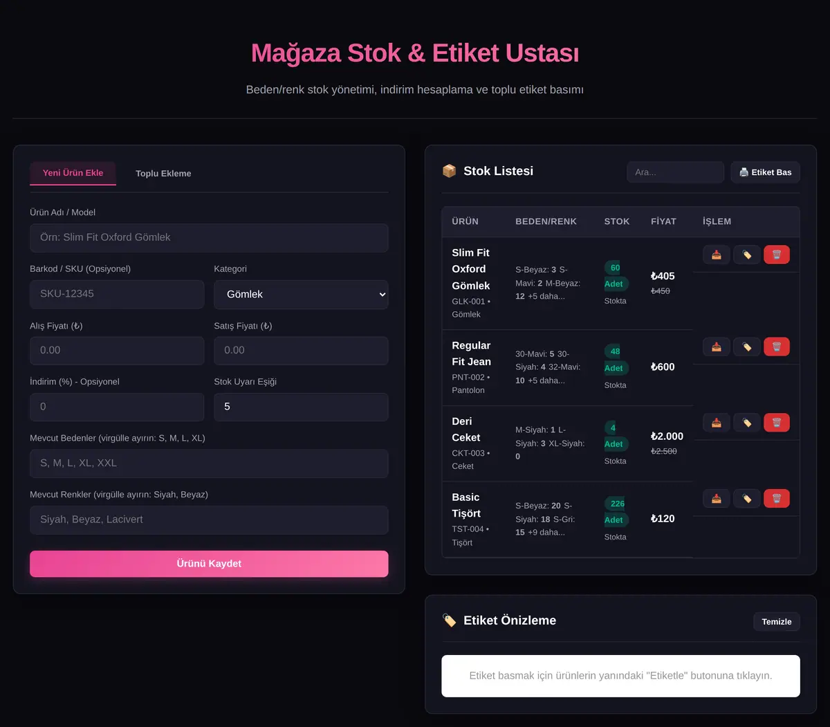This screenshot has width=830, height=727.
Task: Click the tag label icon for Slim Fit Oxford Gömlek
Action: point(747,255)
